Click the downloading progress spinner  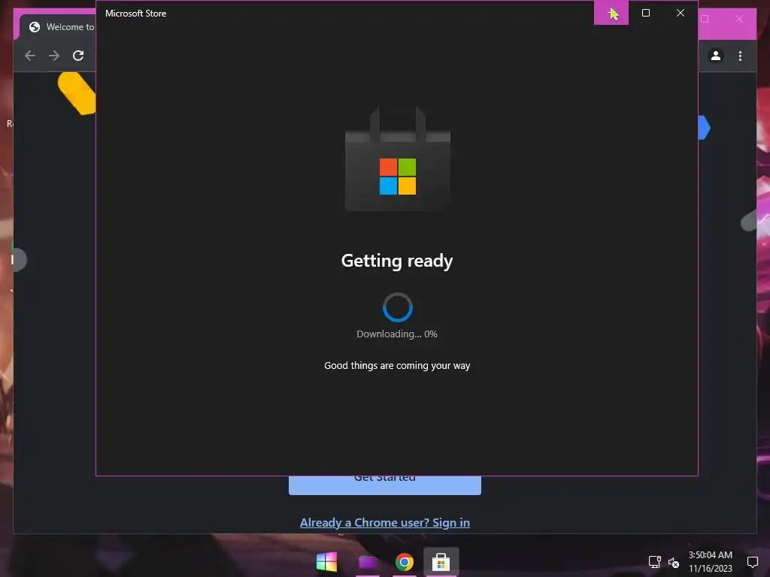[397, 307]
